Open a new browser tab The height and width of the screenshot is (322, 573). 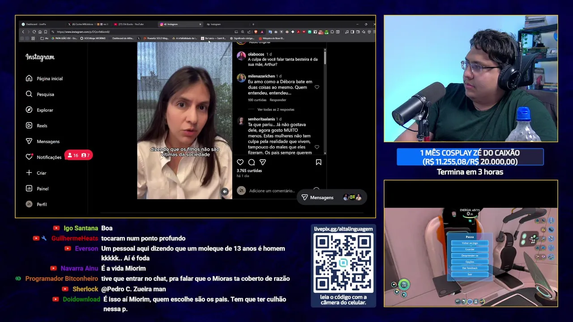tap(253, 24)
